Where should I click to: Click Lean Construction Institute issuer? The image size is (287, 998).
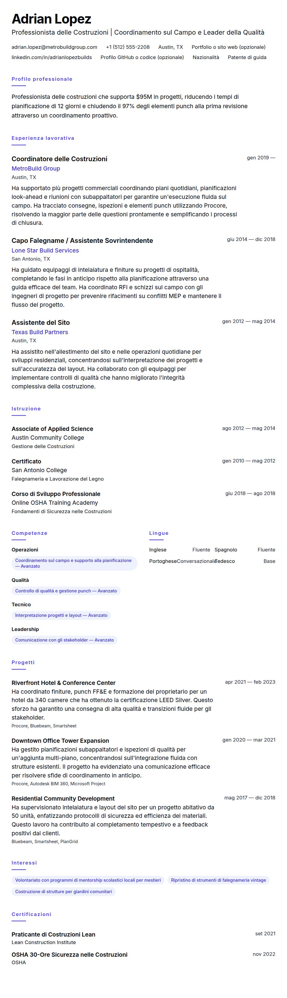point(44,942)
